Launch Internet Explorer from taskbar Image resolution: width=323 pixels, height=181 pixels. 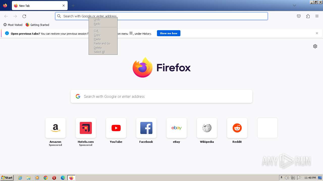click(20, 178)
